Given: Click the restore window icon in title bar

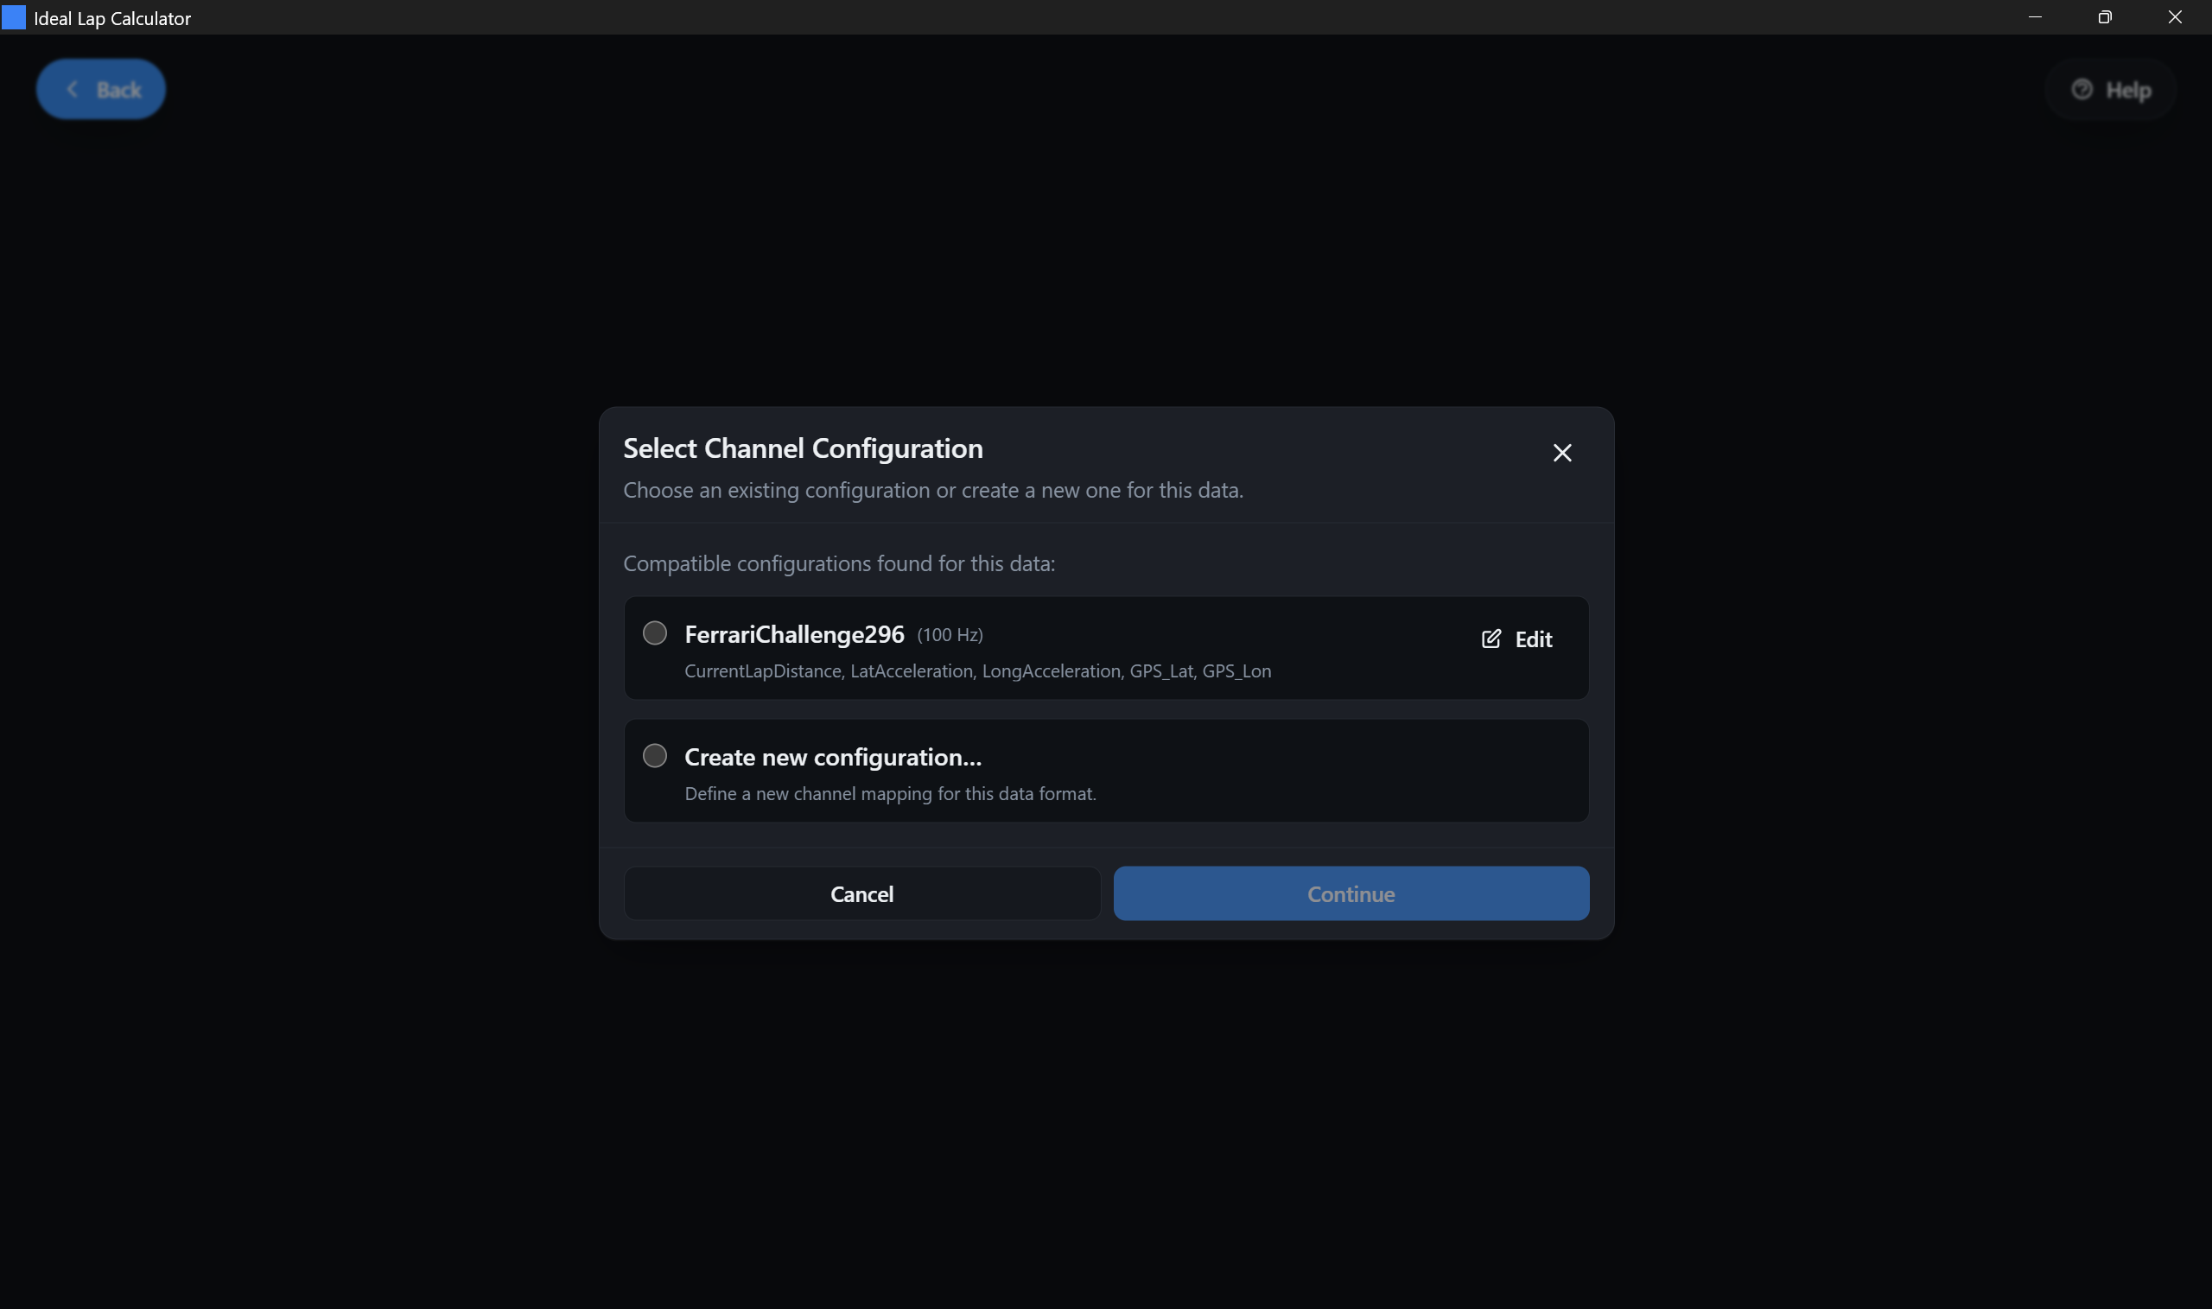Looking at the screenshot, I should click(2107, 16).
